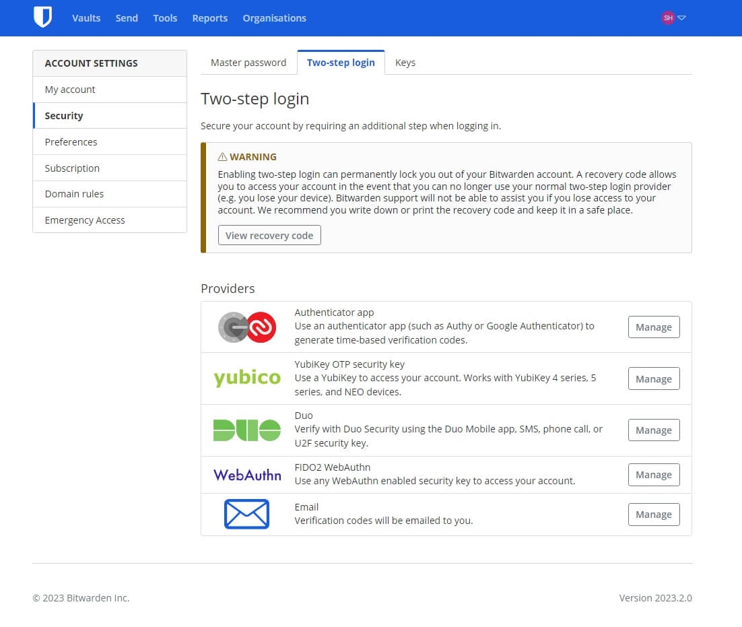Click the WebAuthn logo
The width and height of the screenshot is (742, 627).
pos(247,475)
